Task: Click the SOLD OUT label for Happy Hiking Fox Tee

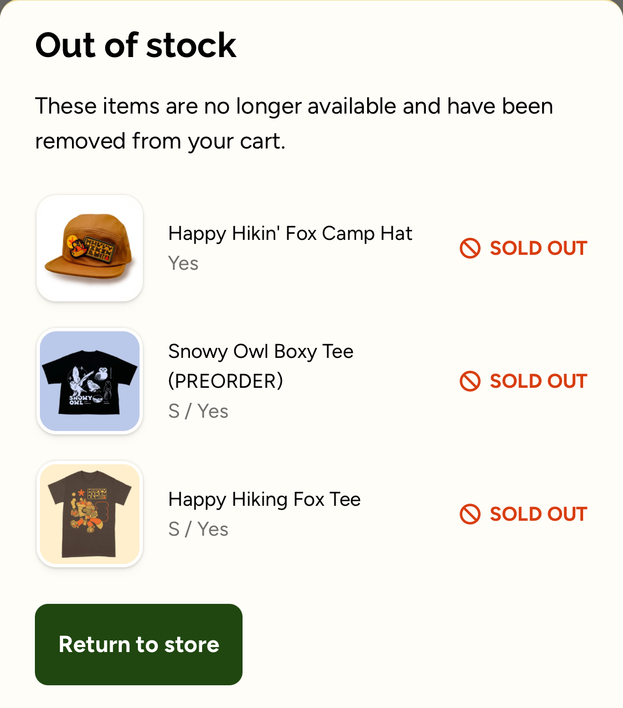Action: pyautogui.click(x=538, y=514)
